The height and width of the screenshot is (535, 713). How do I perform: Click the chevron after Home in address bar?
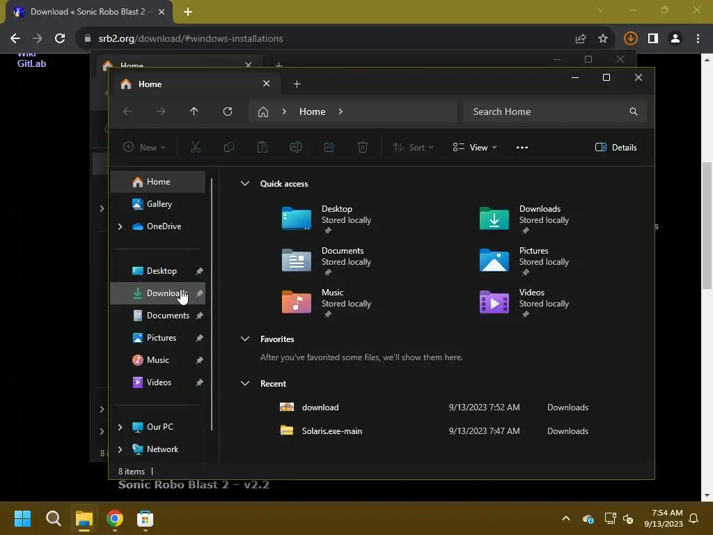[x=340, y=111]
